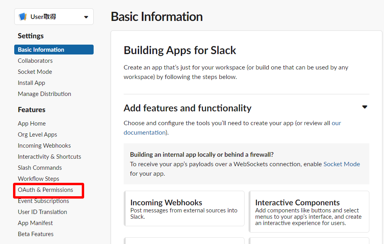Image resolution: width=384 pixels, height=244 pixels.
Task: Select Event Subscriptions in sidebar
Action: pyautogui.click(x=43, y=201)
